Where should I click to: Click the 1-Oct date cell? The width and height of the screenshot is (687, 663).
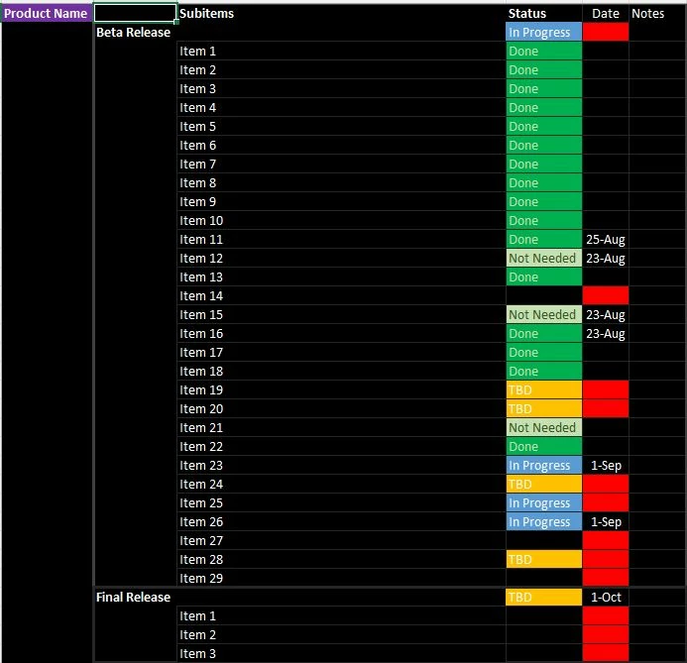(x=606, y=598)
